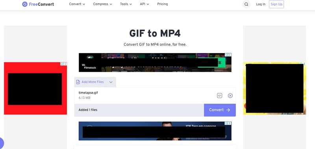Click the Added 1 files status text
The width and height of the screenshot is (315, 149).
(x=88, y=110)
